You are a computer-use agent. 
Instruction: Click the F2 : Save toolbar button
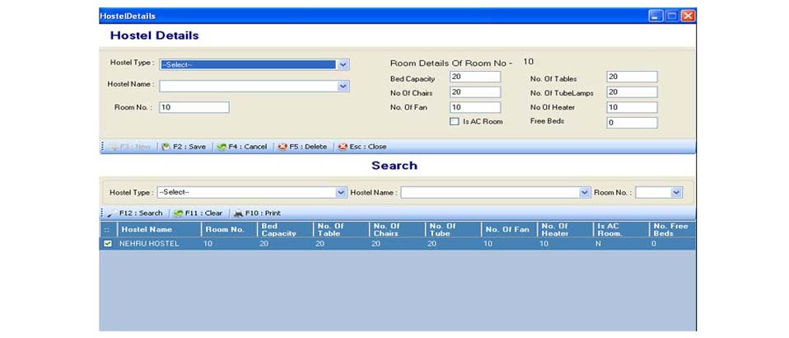184,147
